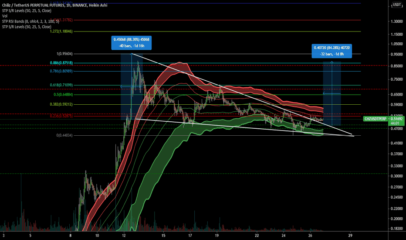Click the 0.786(0.80989) Fibonacci label
The image size is (406, 240).
(61, 71)
